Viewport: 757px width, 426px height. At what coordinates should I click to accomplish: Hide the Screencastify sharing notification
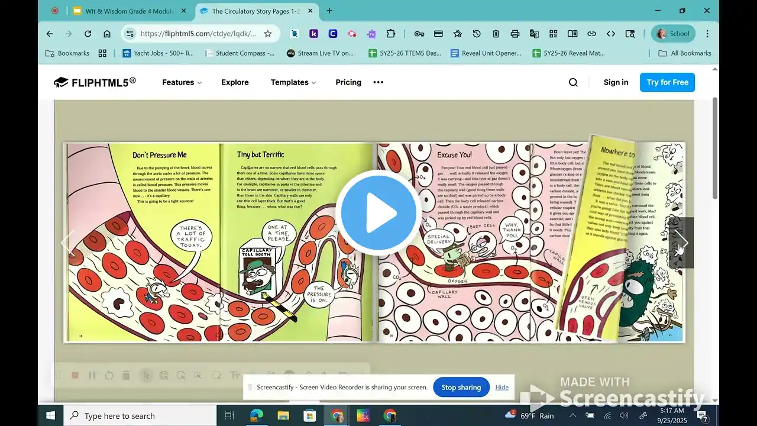pos(502,387)
